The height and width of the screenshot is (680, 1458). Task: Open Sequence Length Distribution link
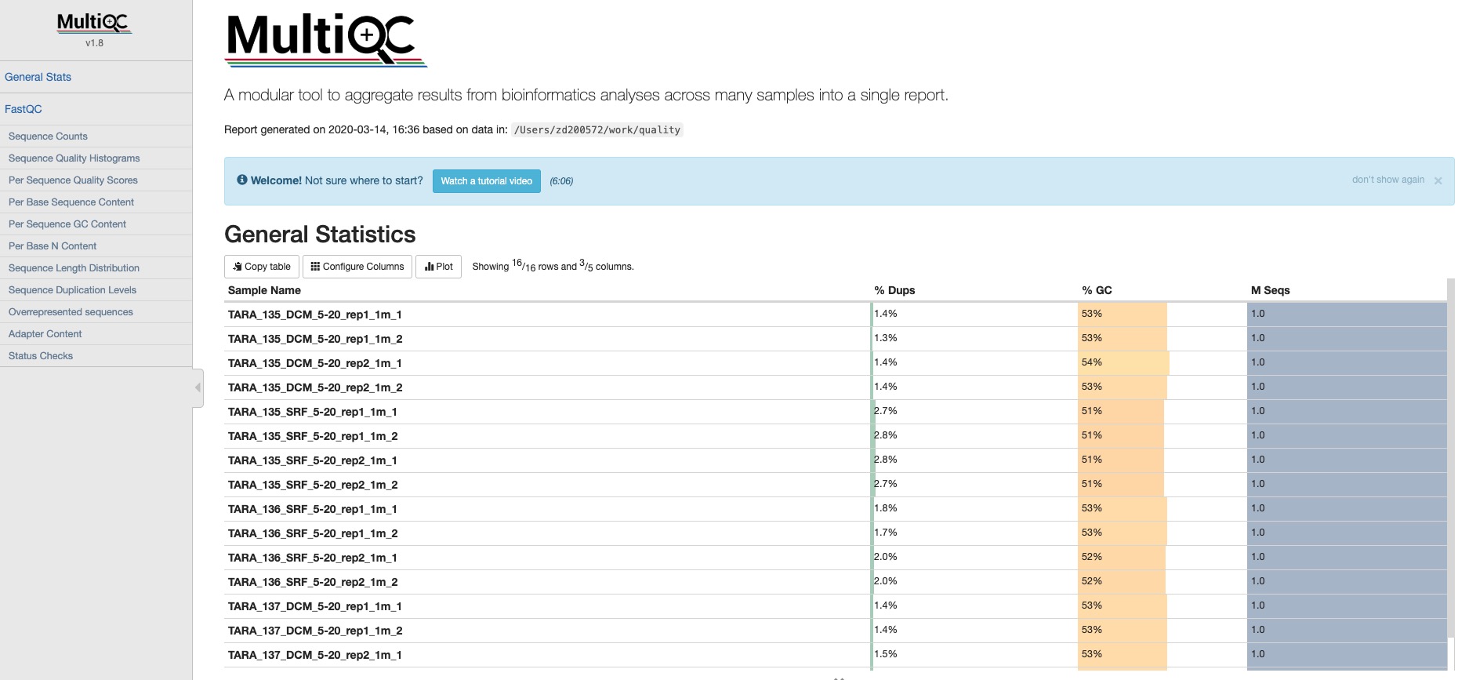74,268
